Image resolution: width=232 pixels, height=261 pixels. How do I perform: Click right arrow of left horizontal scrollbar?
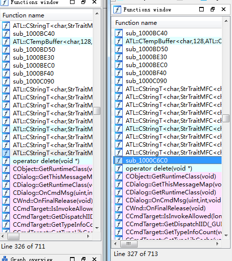pos(88,236)
